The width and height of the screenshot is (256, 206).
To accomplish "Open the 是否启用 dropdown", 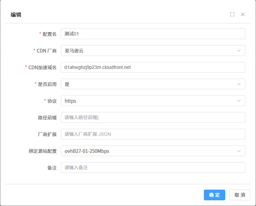I will pyautogui.click(x=153, y=84).
